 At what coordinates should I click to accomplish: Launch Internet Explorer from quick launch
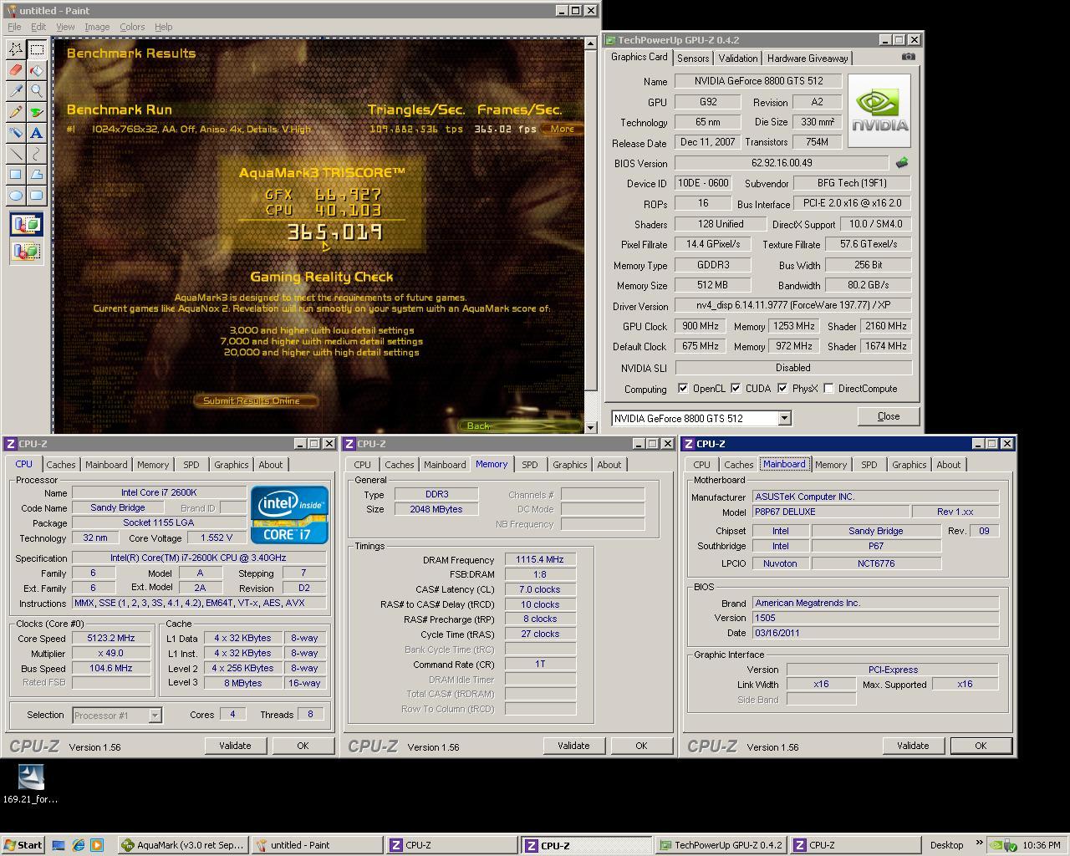coord(78,845)
